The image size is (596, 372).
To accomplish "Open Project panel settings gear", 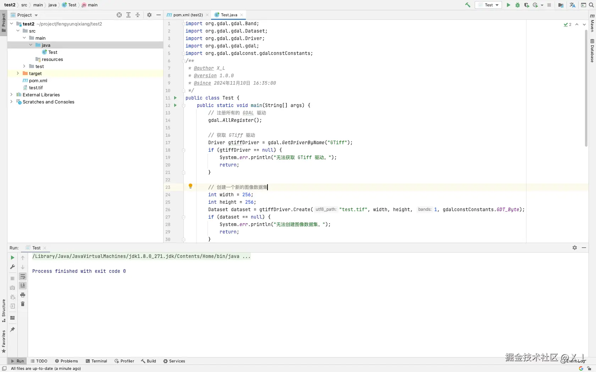I will tap(149, 15).
